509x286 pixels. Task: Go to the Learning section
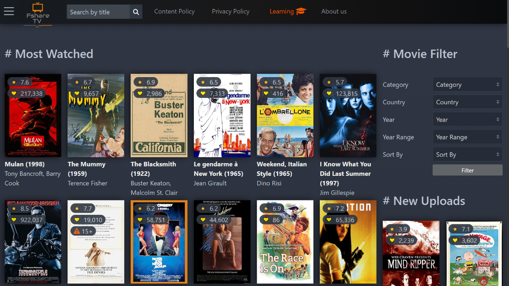288,11
